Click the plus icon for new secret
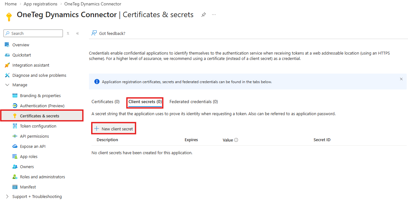 pos(97,129)
